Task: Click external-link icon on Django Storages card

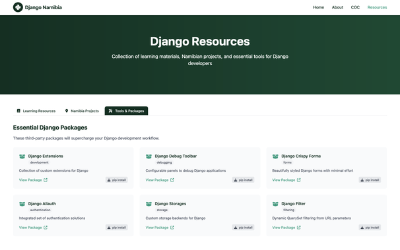Action: click(172, 228)
